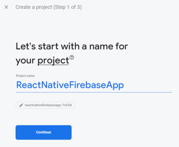
Task: Click the underlined "project" word in heading
Action: point(53,60)
